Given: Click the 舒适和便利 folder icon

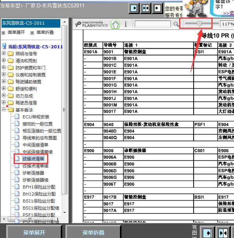Looking at the screenshot, I should click(11, 88).
